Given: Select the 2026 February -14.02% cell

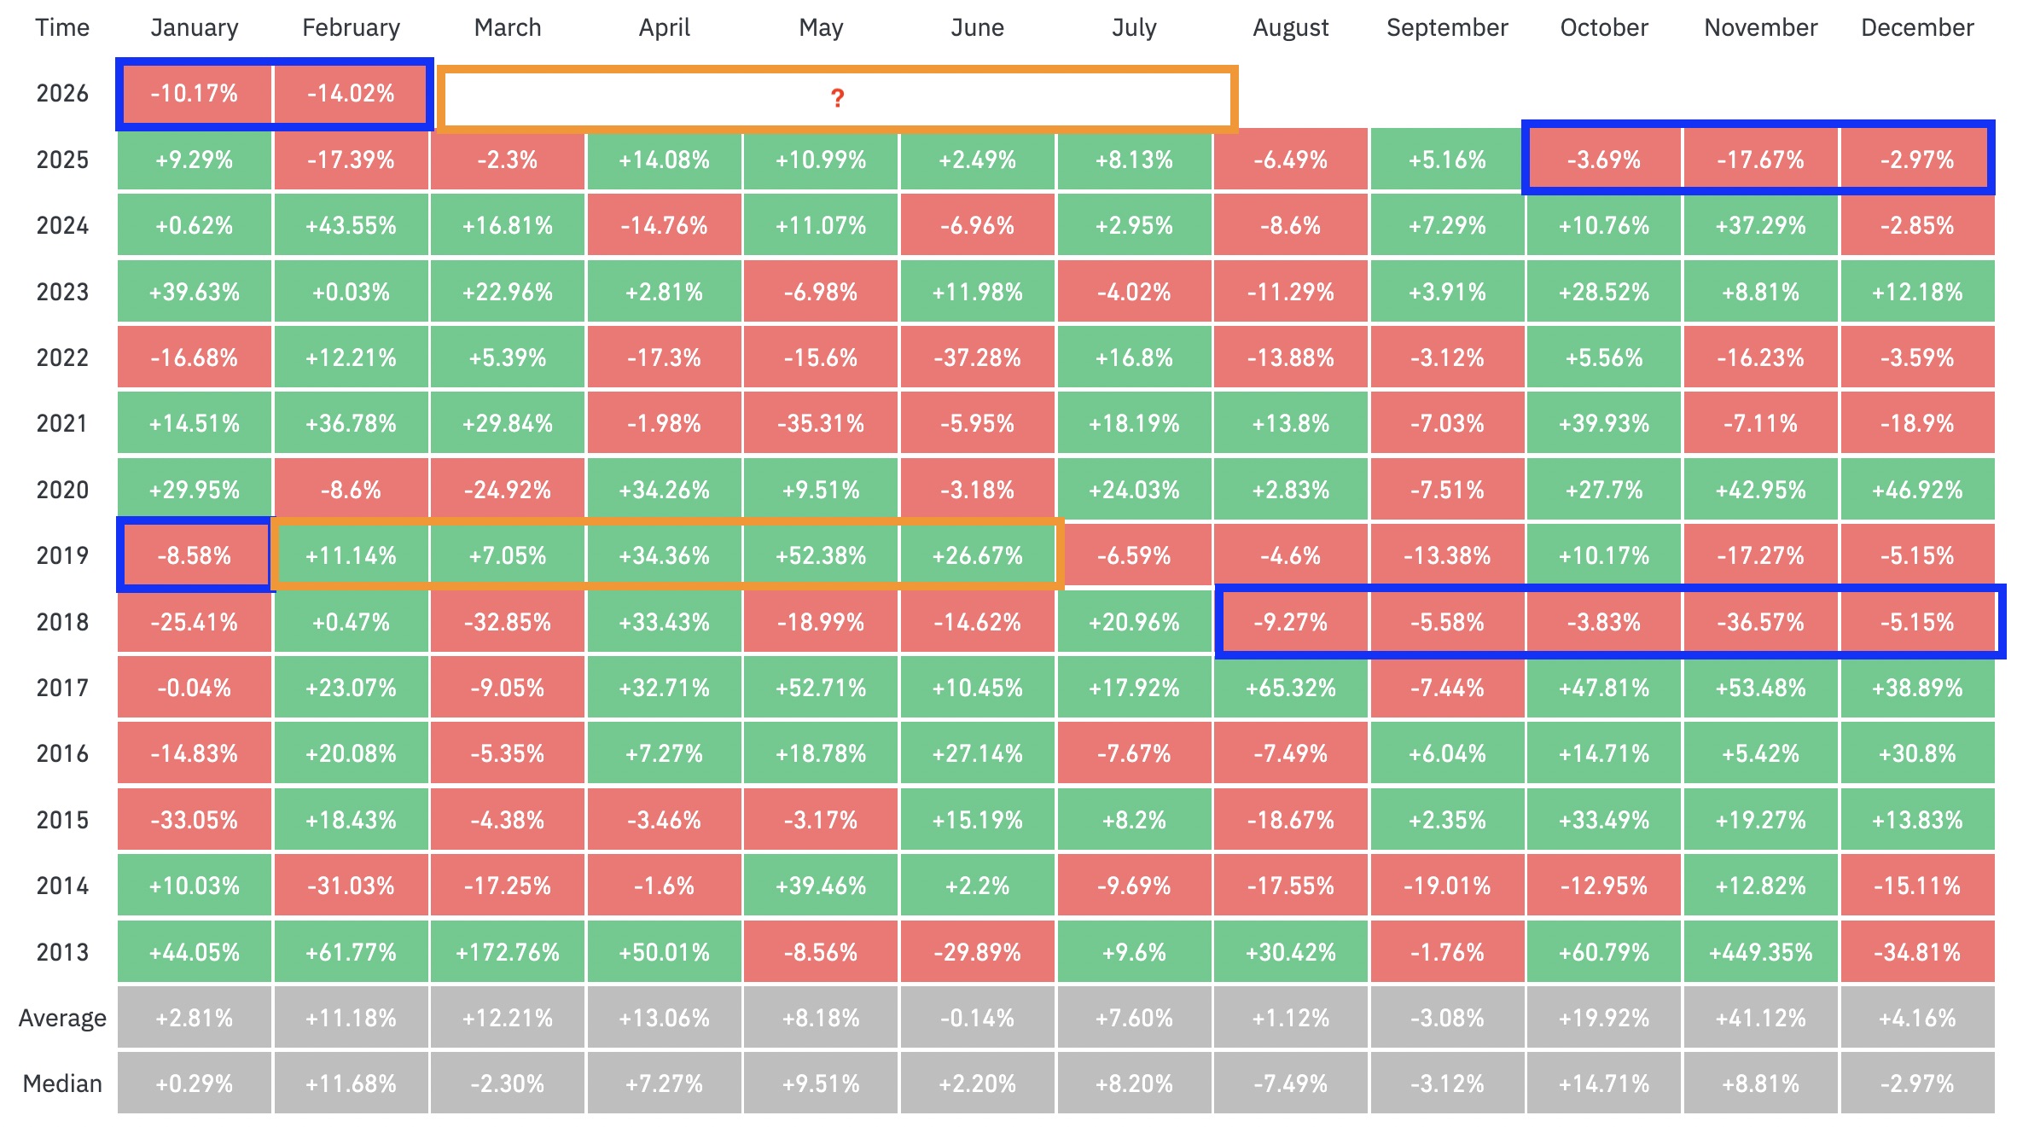Looking at the screenshot, I should point(351,94).
